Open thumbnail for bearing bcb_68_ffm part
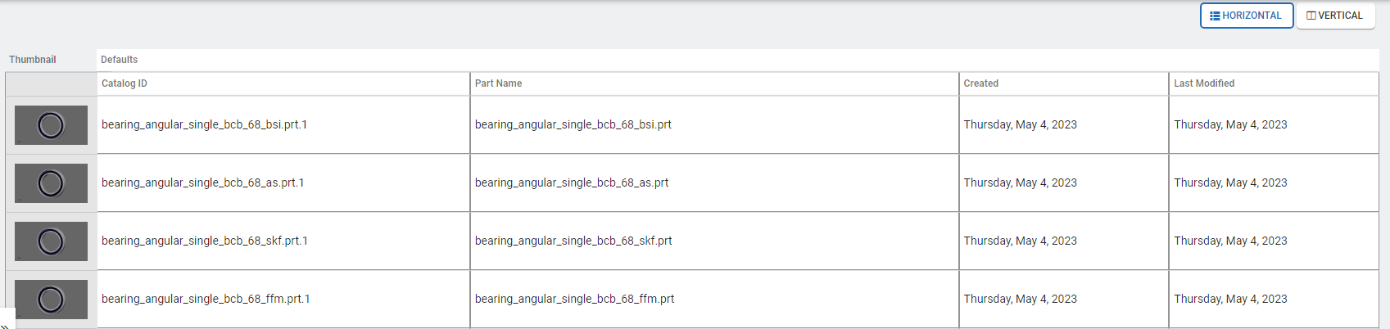 coord(51,300)
